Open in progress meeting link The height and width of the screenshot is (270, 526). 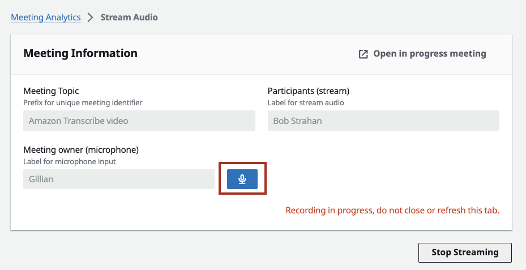pos(422,54)
